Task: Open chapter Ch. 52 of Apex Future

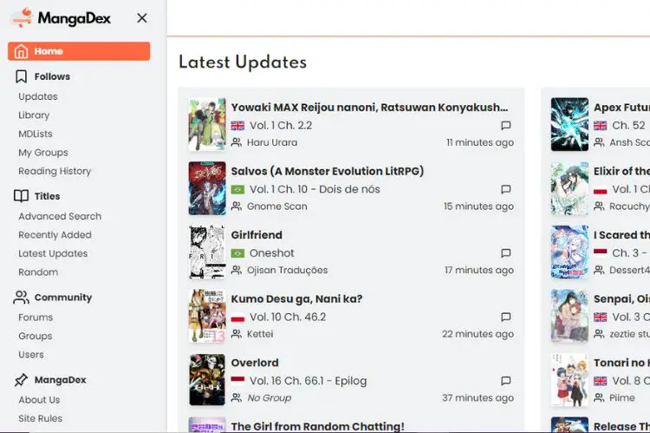Action: click(x=628, y=125)
